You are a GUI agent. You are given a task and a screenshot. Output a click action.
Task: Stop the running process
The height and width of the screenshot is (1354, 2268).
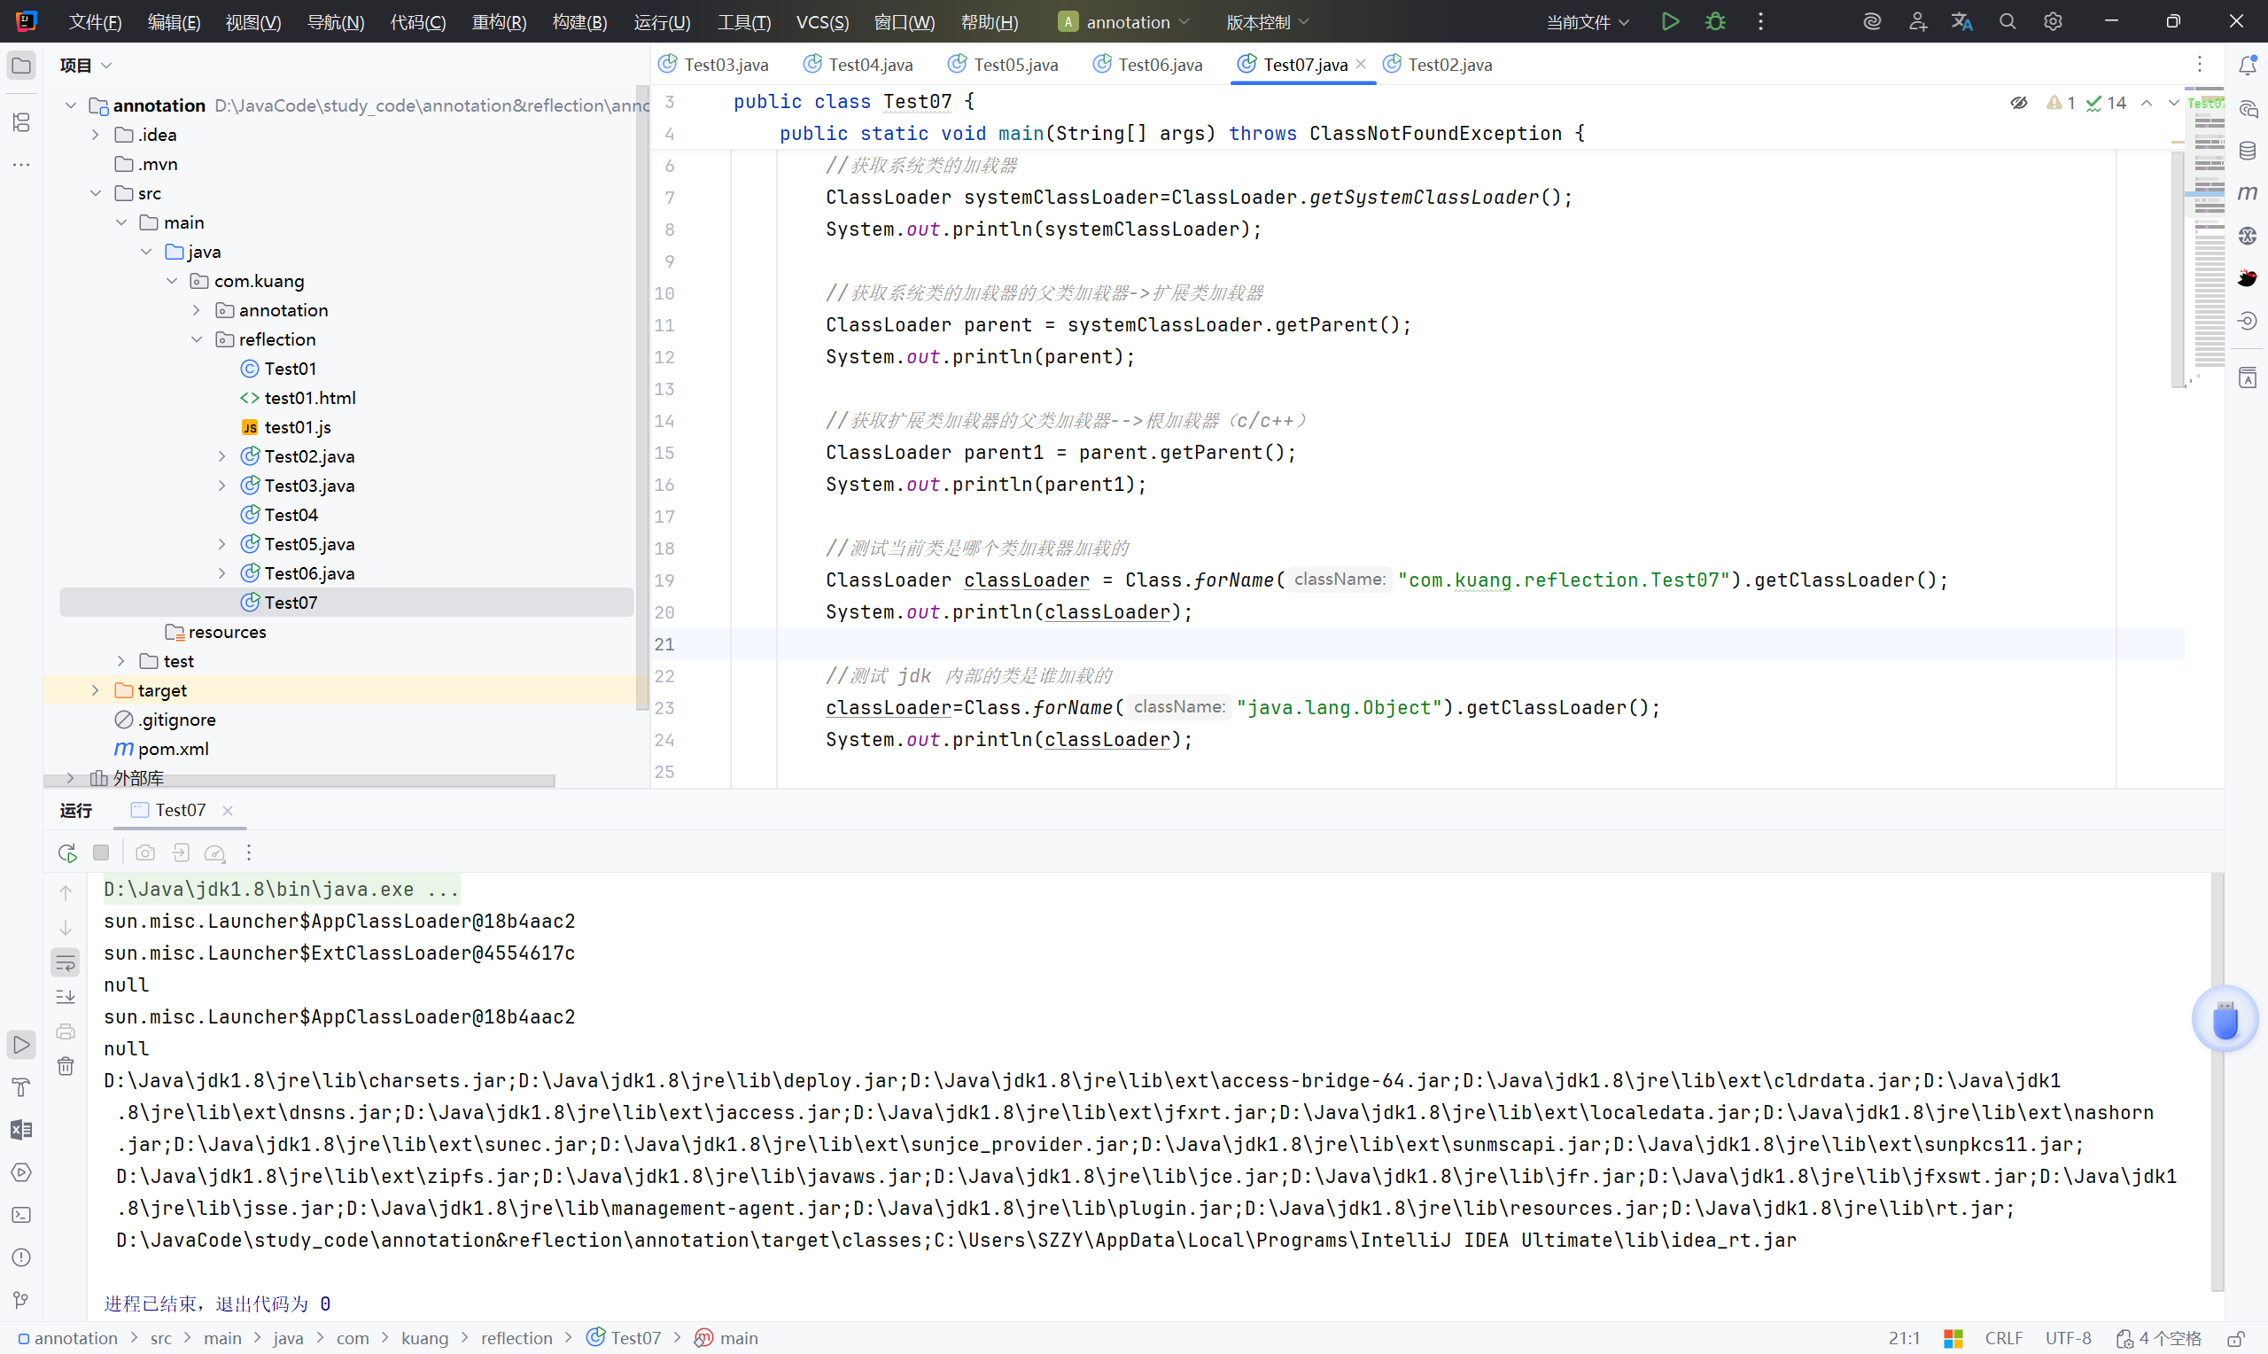coord(101,852)
